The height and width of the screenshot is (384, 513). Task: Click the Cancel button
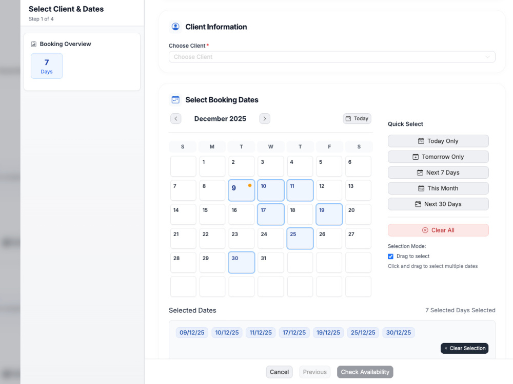279,372
